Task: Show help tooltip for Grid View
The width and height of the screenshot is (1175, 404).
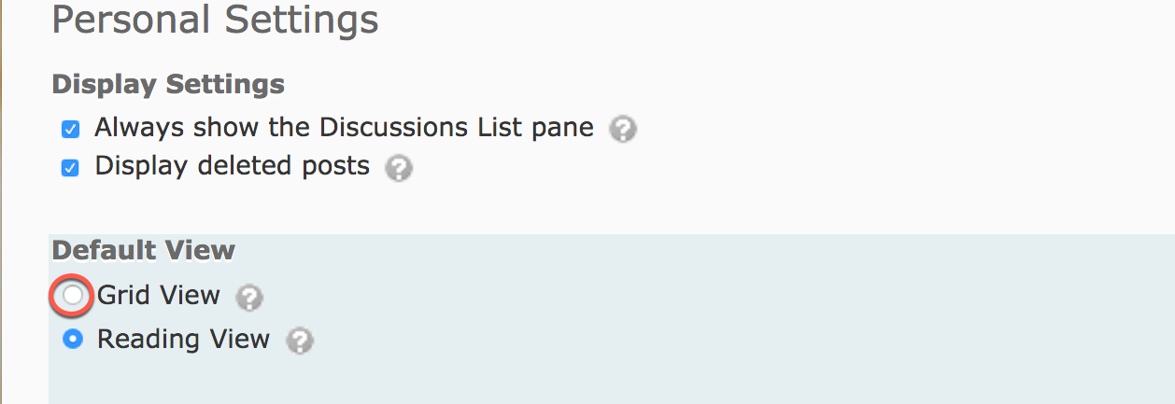Action: click(249, 298)
